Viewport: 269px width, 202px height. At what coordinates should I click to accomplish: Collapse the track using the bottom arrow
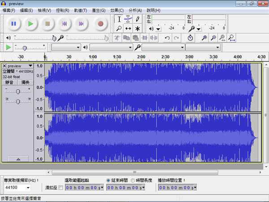click(x=17, y=159)
